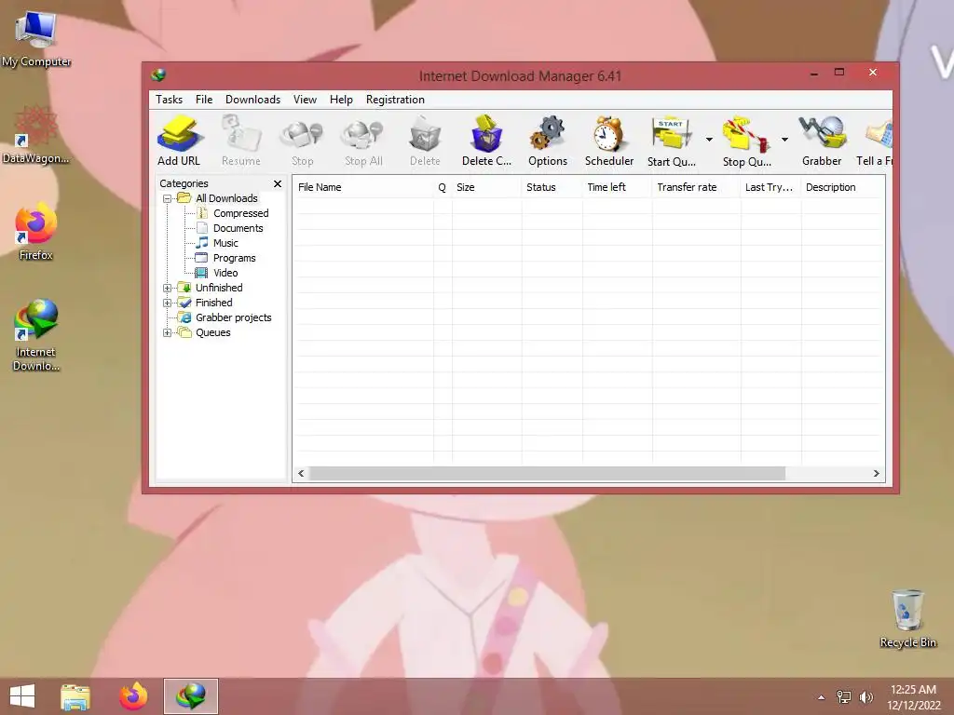Click the horizontal scrollbar right arrow
Screen dimensions: 954x715
coord(876,474)
